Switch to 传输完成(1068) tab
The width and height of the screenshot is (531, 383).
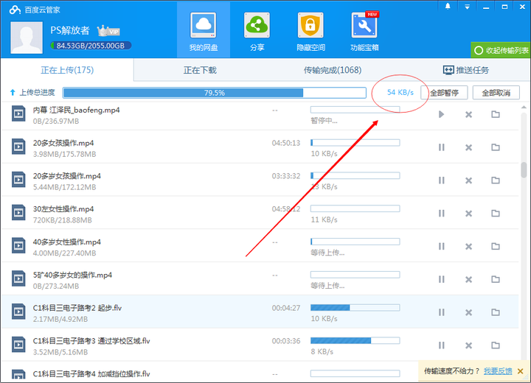point(333,70)
